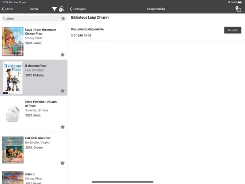Viewport: 245px width, 184px height.
Task: Star Il sistema Pixar as favorite
Action: coord(63,91)
